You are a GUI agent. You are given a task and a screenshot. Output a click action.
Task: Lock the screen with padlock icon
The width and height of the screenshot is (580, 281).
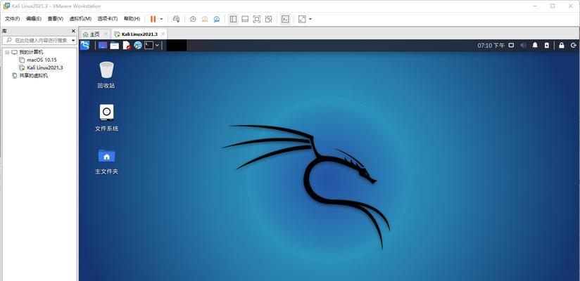tap(562, 46)
